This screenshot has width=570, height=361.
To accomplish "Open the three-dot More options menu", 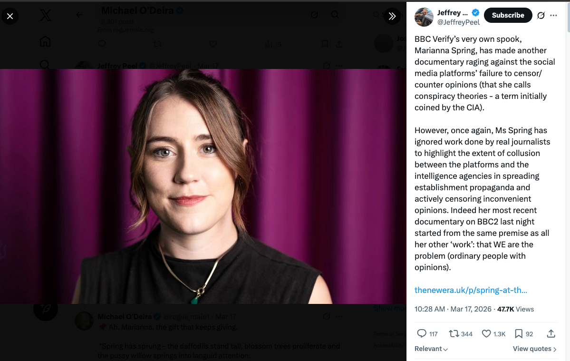I will tap(553, 15).
